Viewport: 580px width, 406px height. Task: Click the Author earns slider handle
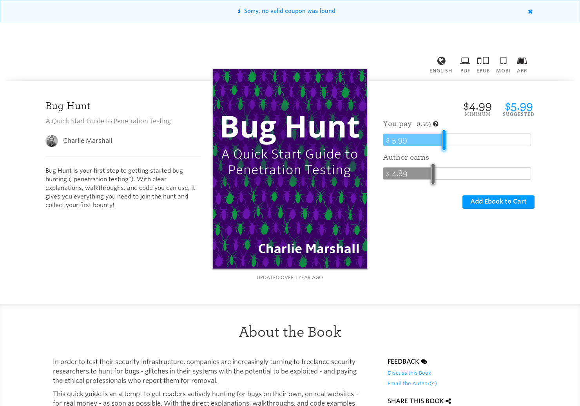(x=433, y=174)
